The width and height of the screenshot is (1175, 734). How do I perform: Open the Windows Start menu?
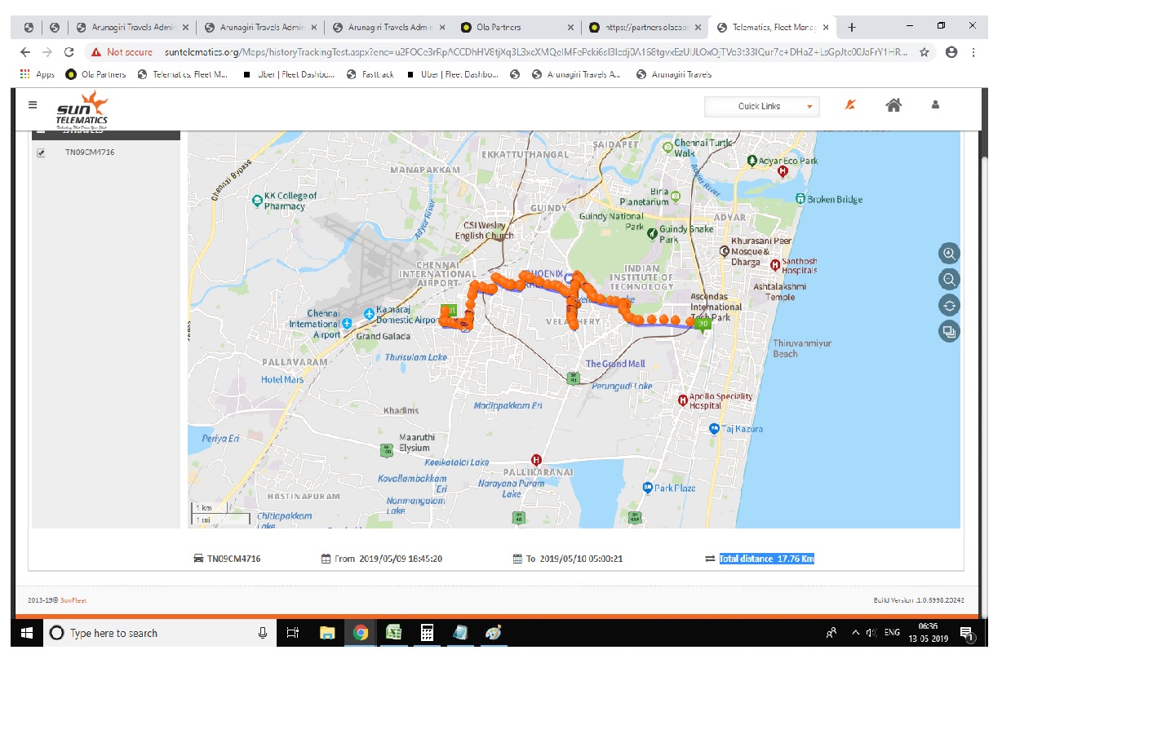click(26, 633)
